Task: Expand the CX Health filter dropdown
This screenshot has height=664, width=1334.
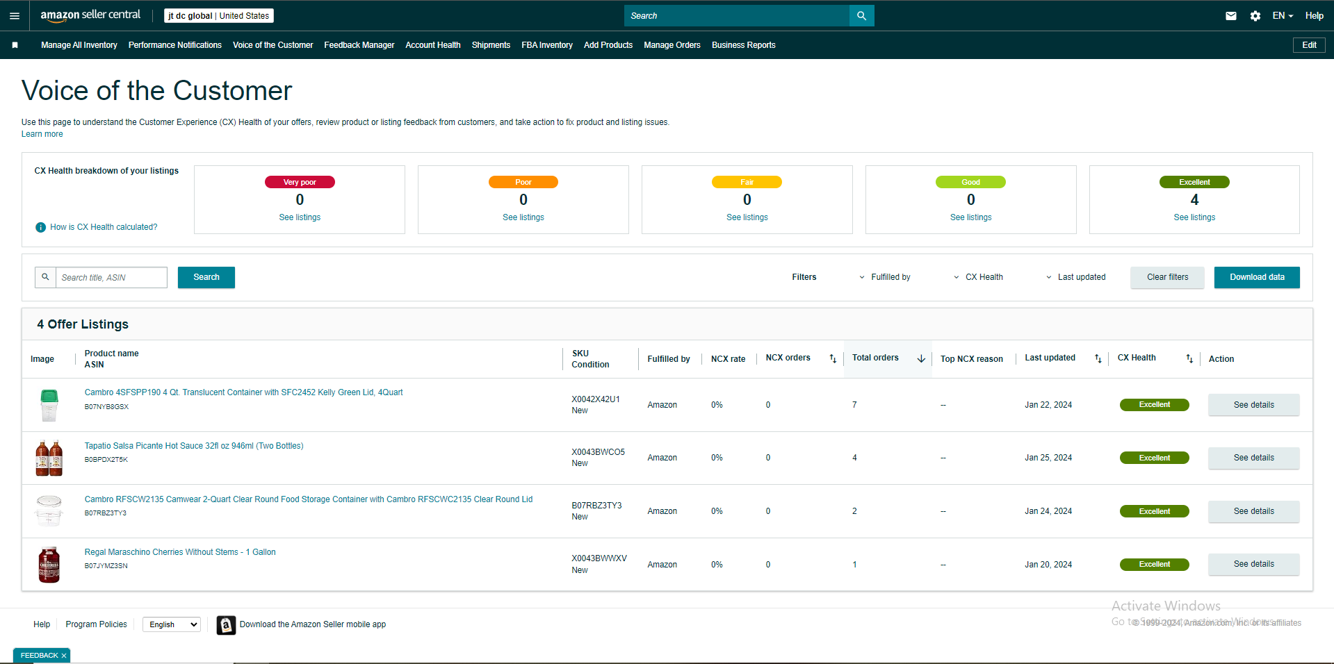Action: pos(978,277)
